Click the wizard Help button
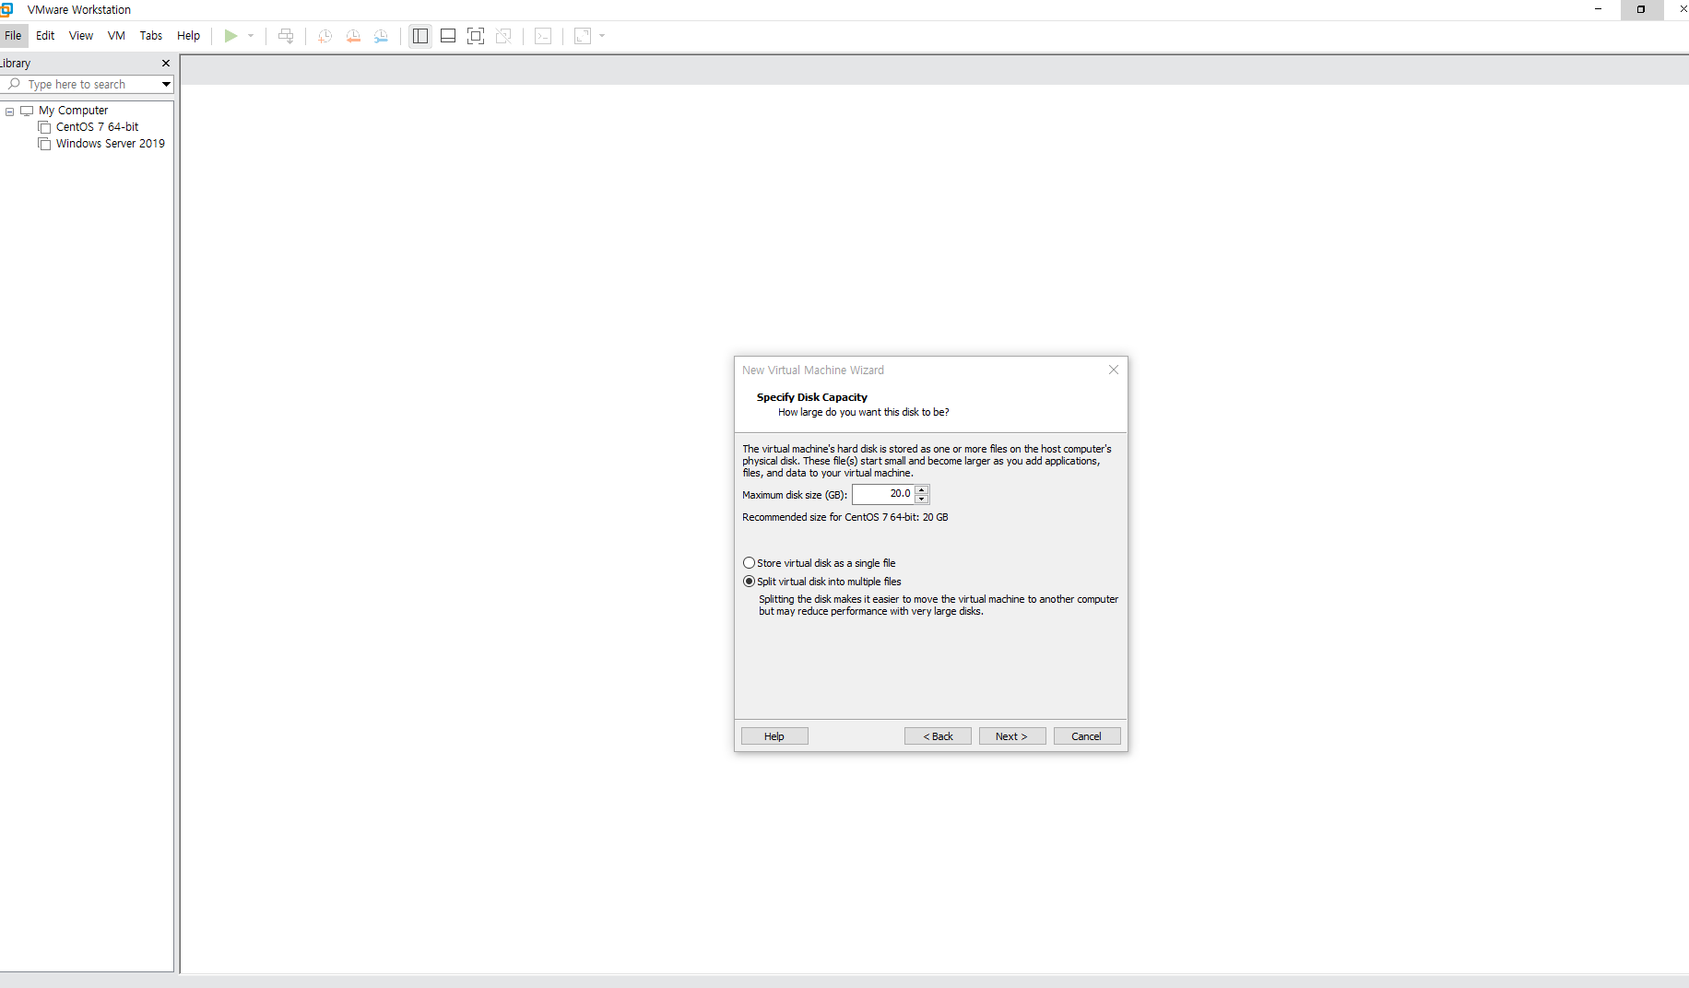This screenshot has height=988, width=1689. point(774,736)
